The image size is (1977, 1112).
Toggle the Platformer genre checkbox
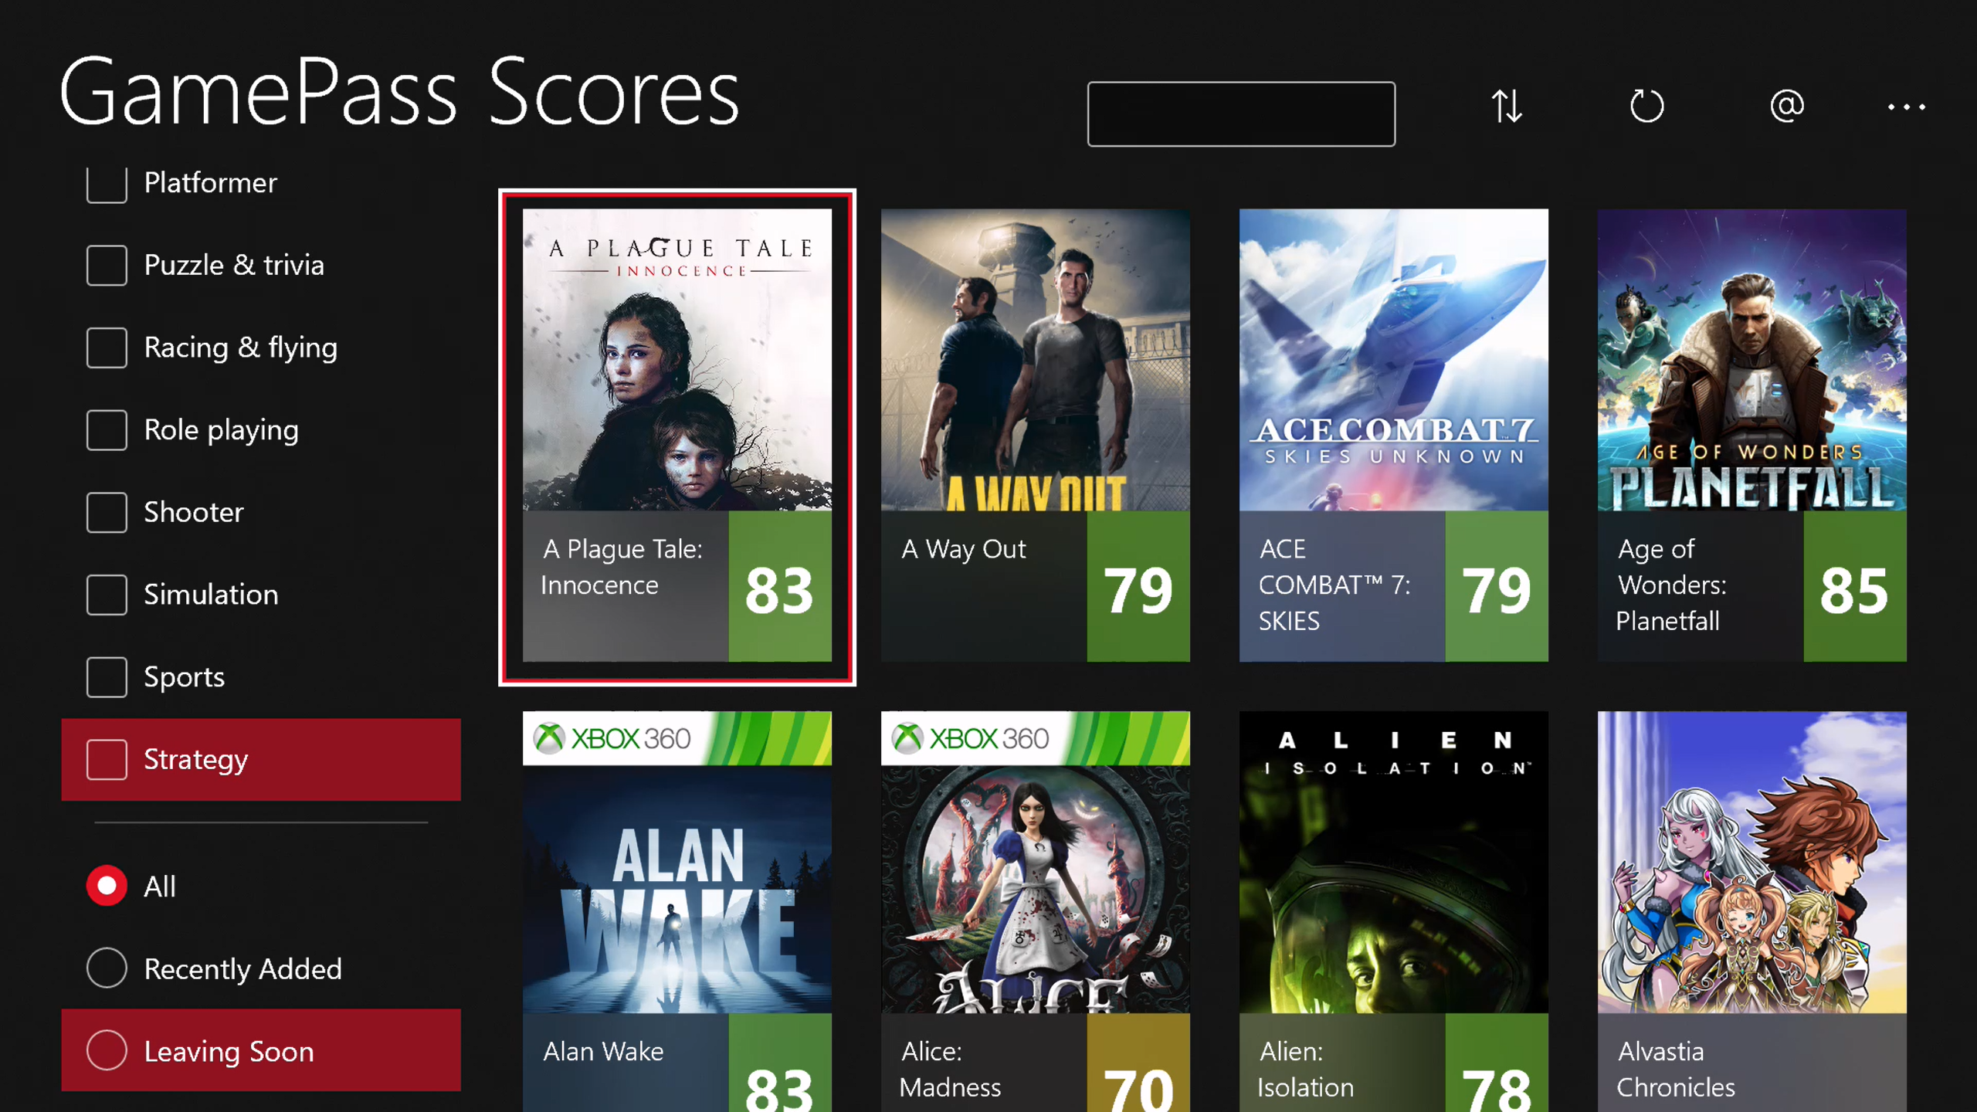[107, 182]
